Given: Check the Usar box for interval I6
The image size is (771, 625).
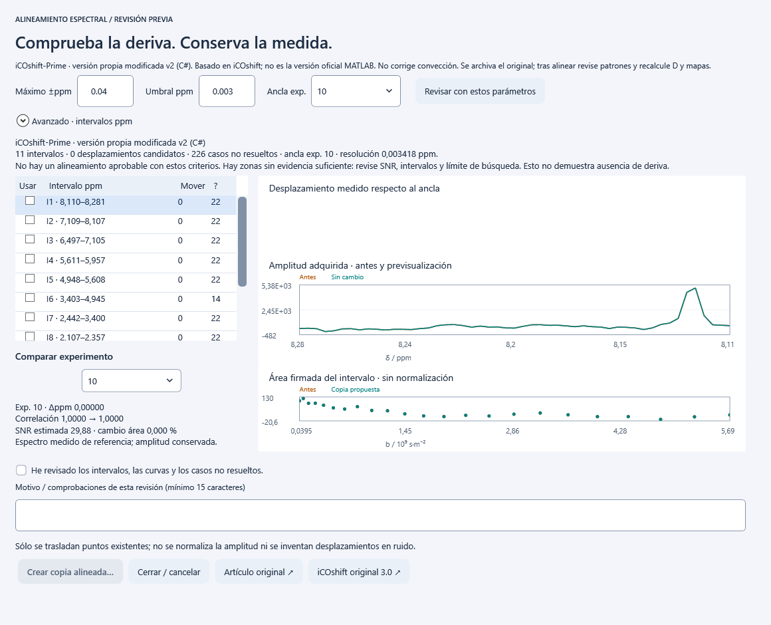Looking at the screenshot, I should 30,297.
